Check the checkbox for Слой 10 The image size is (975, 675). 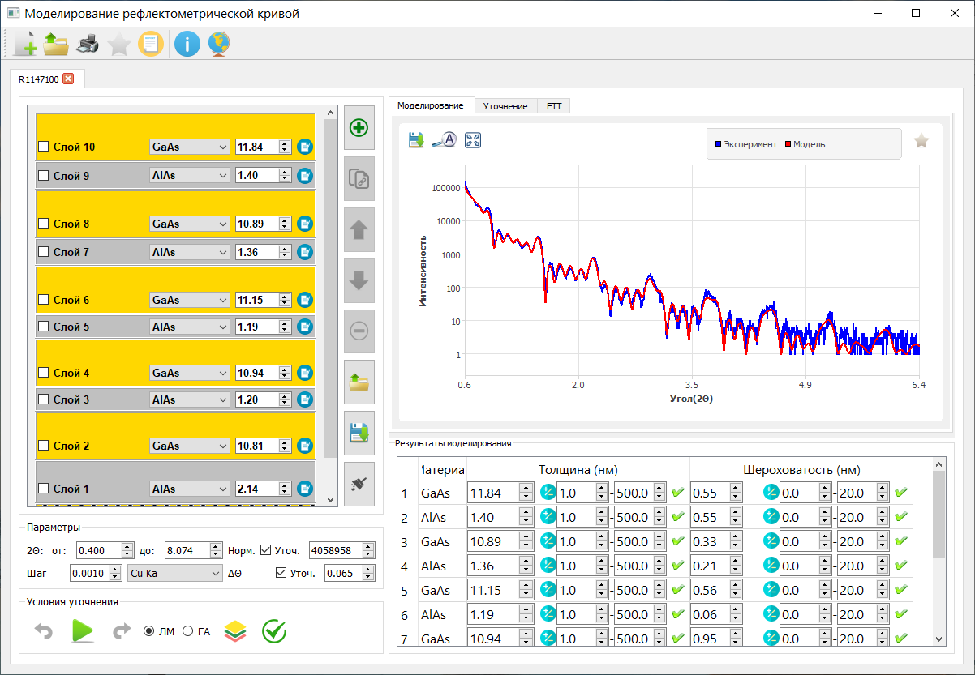click(x=44, y=147)
